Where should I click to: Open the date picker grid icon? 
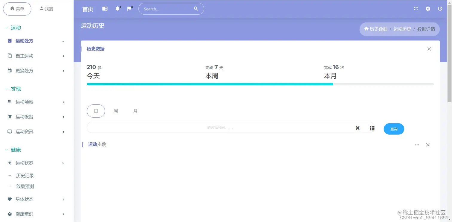click(372, 128)
